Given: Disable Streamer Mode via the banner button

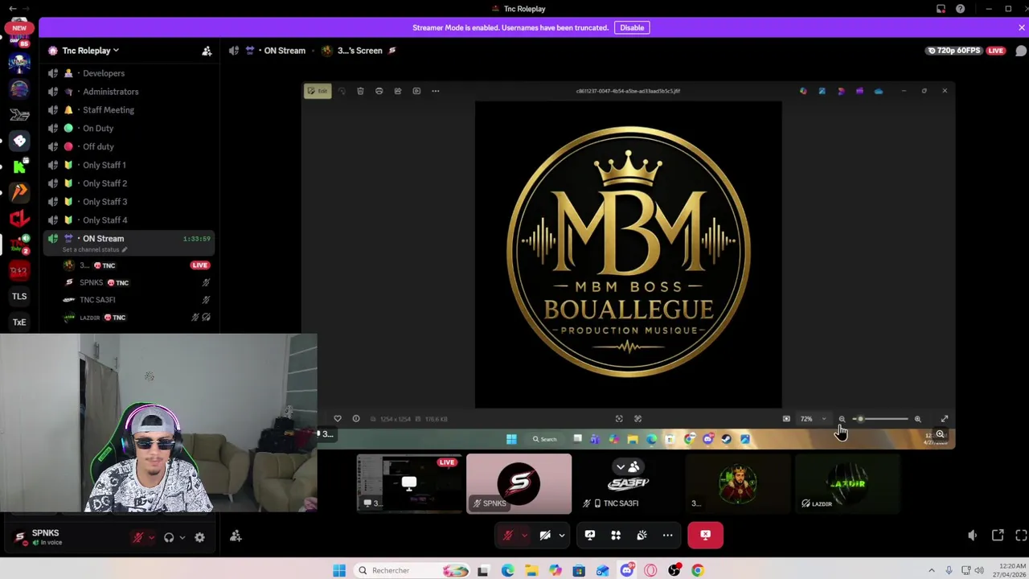Looking at the screenshot, I should click(632, 27).
